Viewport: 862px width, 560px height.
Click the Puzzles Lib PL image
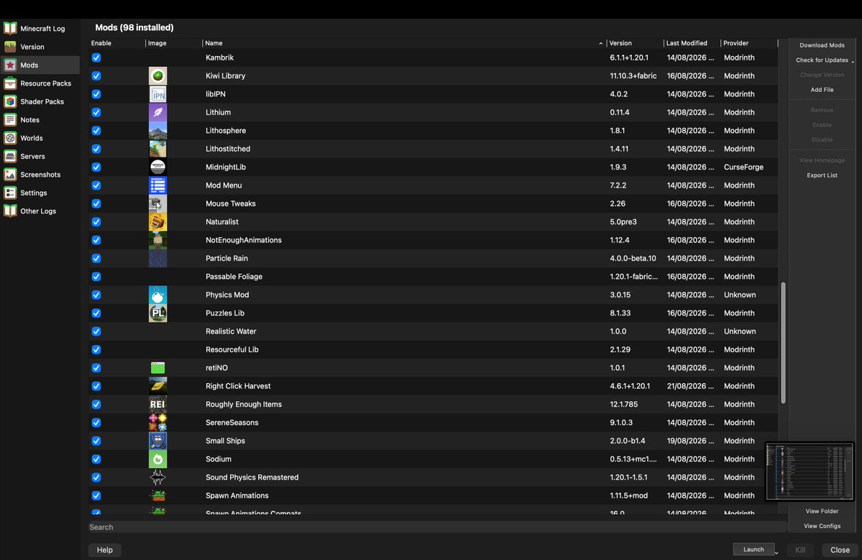click(157, 313)
